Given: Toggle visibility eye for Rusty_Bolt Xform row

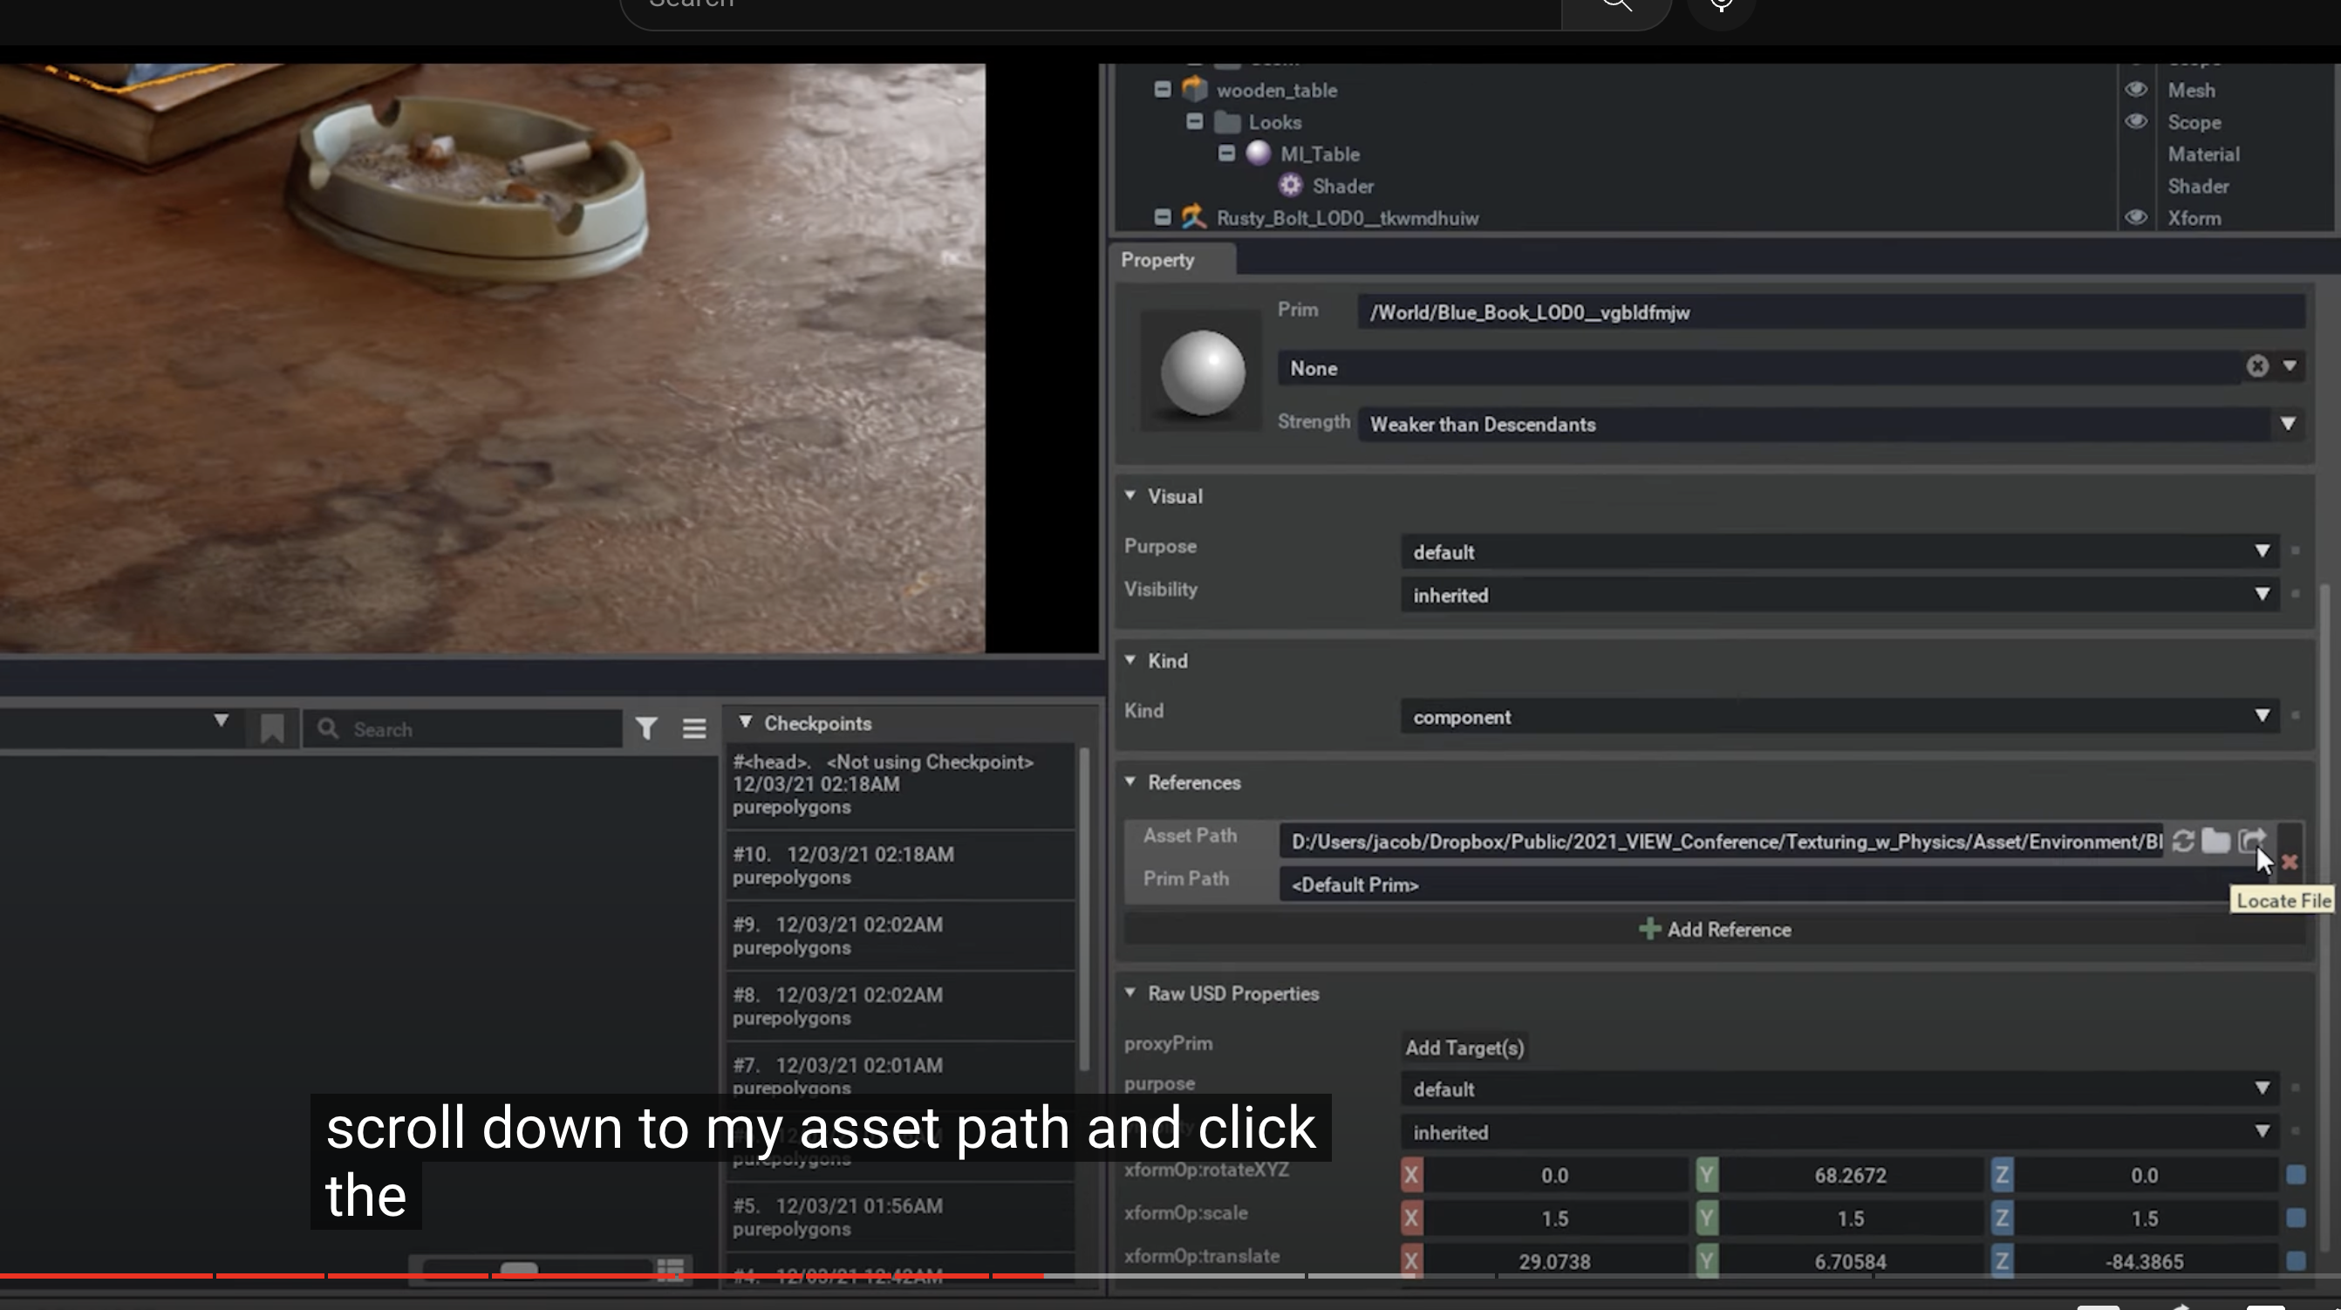Looking at the screenshot, I should pos(2136,218).
